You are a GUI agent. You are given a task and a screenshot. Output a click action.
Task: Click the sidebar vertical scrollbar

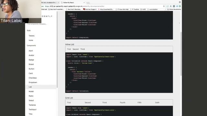57,49
